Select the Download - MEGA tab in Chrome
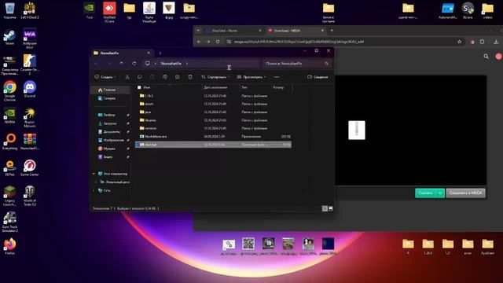Screen dimensions: 503x283 pyautogui.click(x=296, y=31)
